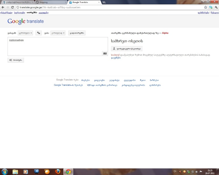Open a new browser tab

[104, 2]
